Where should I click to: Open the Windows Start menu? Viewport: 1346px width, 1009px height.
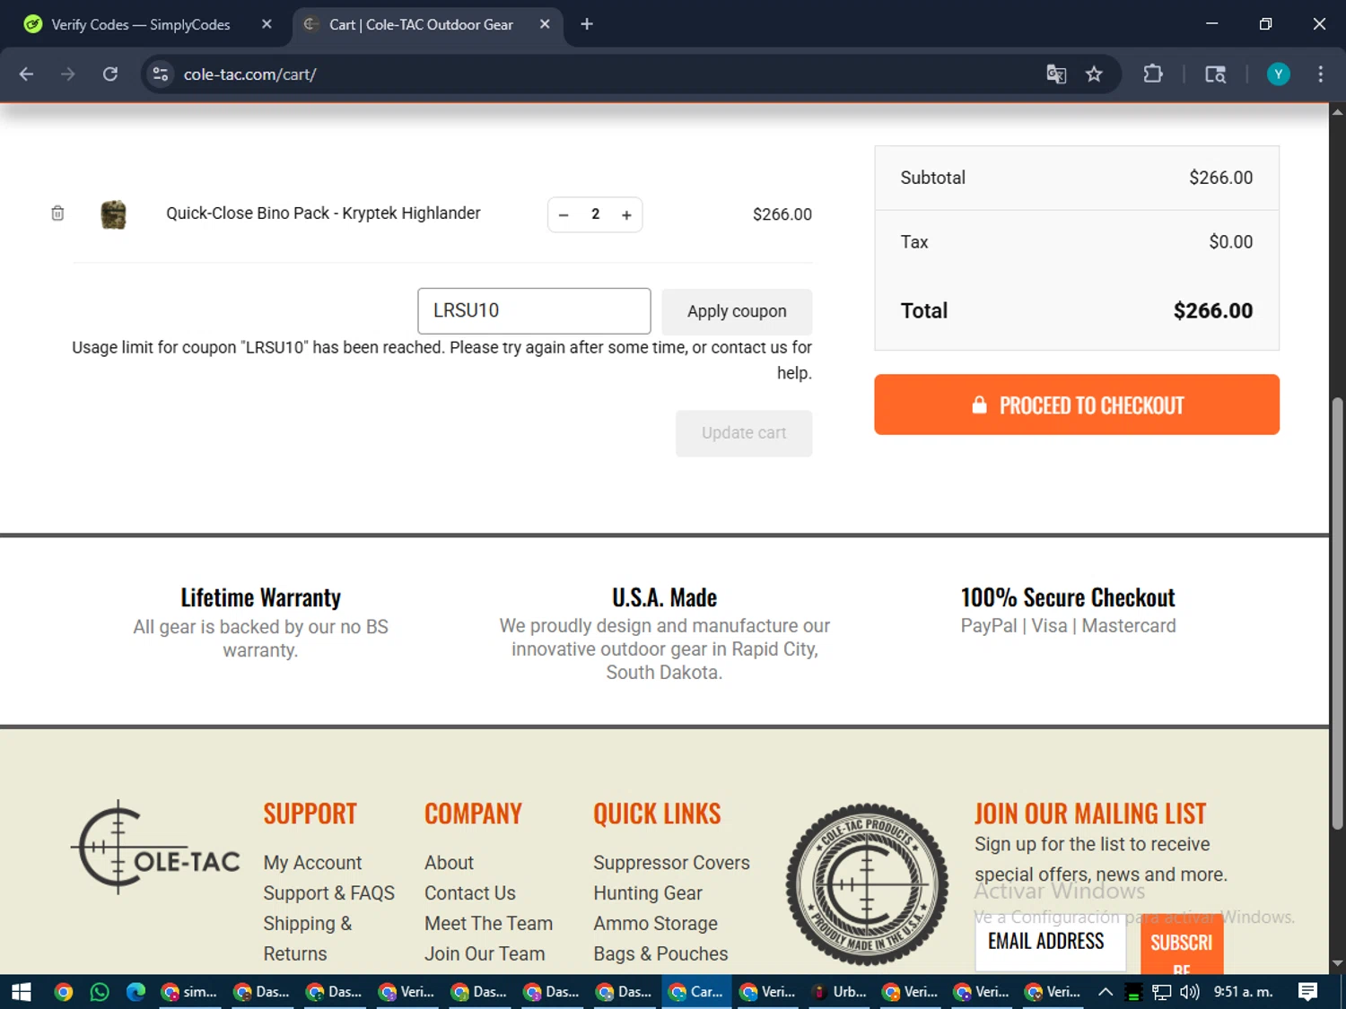pyautogui.click(x=22, y=992)
